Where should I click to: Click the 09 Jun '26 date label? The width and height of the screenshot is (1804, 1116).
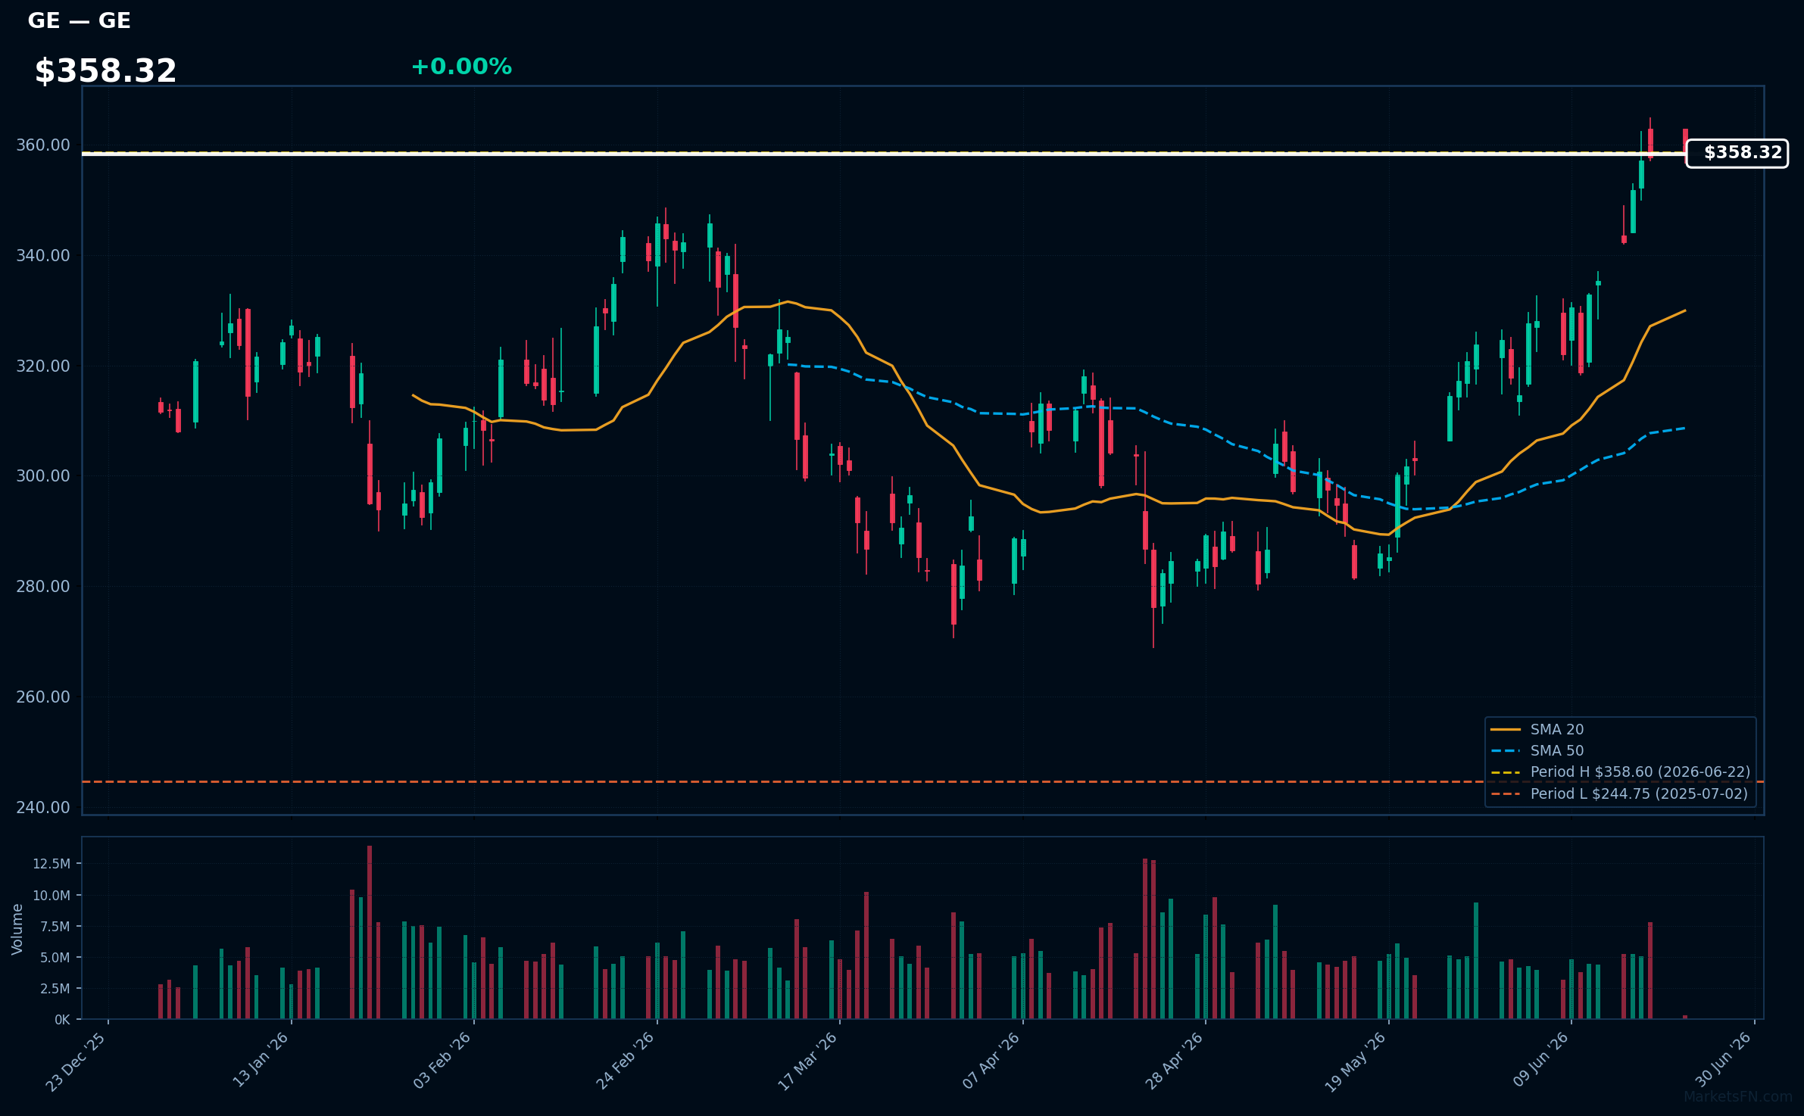(x=1540, y=1060)
